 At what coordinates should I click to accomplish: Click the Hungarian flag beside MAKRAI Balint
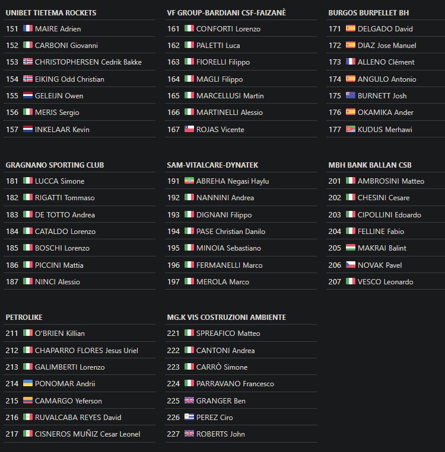point(351,248)
